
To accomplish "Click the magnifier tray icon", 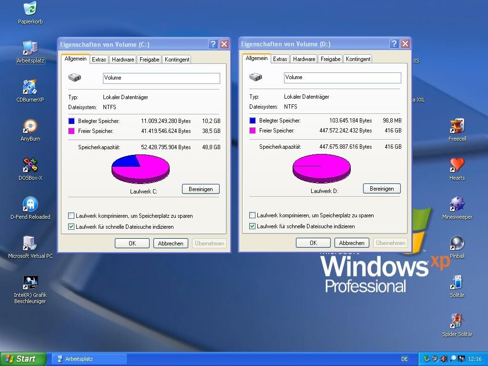I will 453,359.
